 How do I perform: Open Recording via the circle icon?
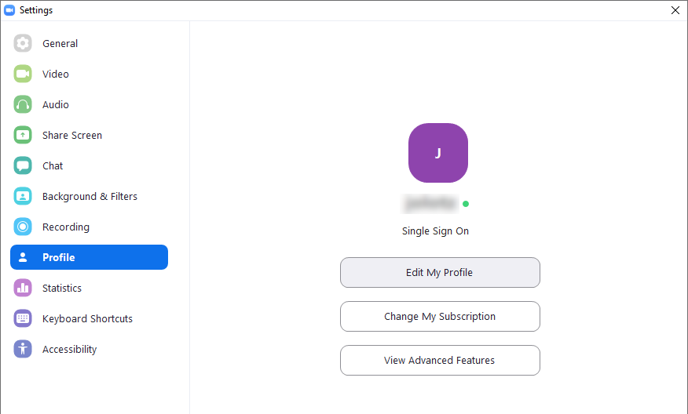tap(22, 227)
